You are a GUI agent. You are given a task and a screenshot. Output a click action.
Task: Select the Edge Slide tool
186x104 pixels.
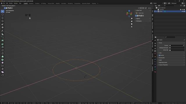tap(3, 66)
